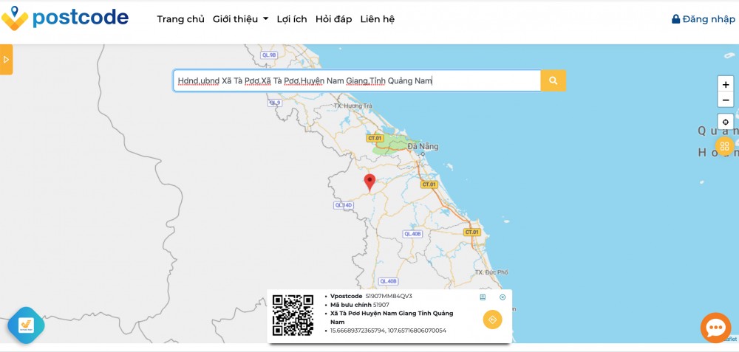Open the Hỏi đáp page
Viewport: 739px width, 352px height.
[333, 19]
